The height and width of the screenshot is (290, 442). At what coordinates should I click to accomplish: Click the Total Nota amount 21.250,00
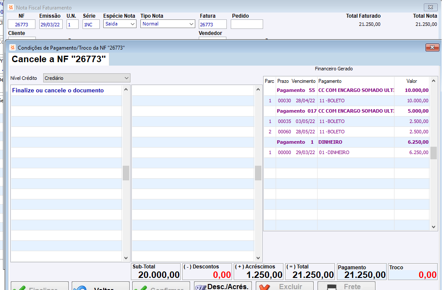tap(426, 24)
